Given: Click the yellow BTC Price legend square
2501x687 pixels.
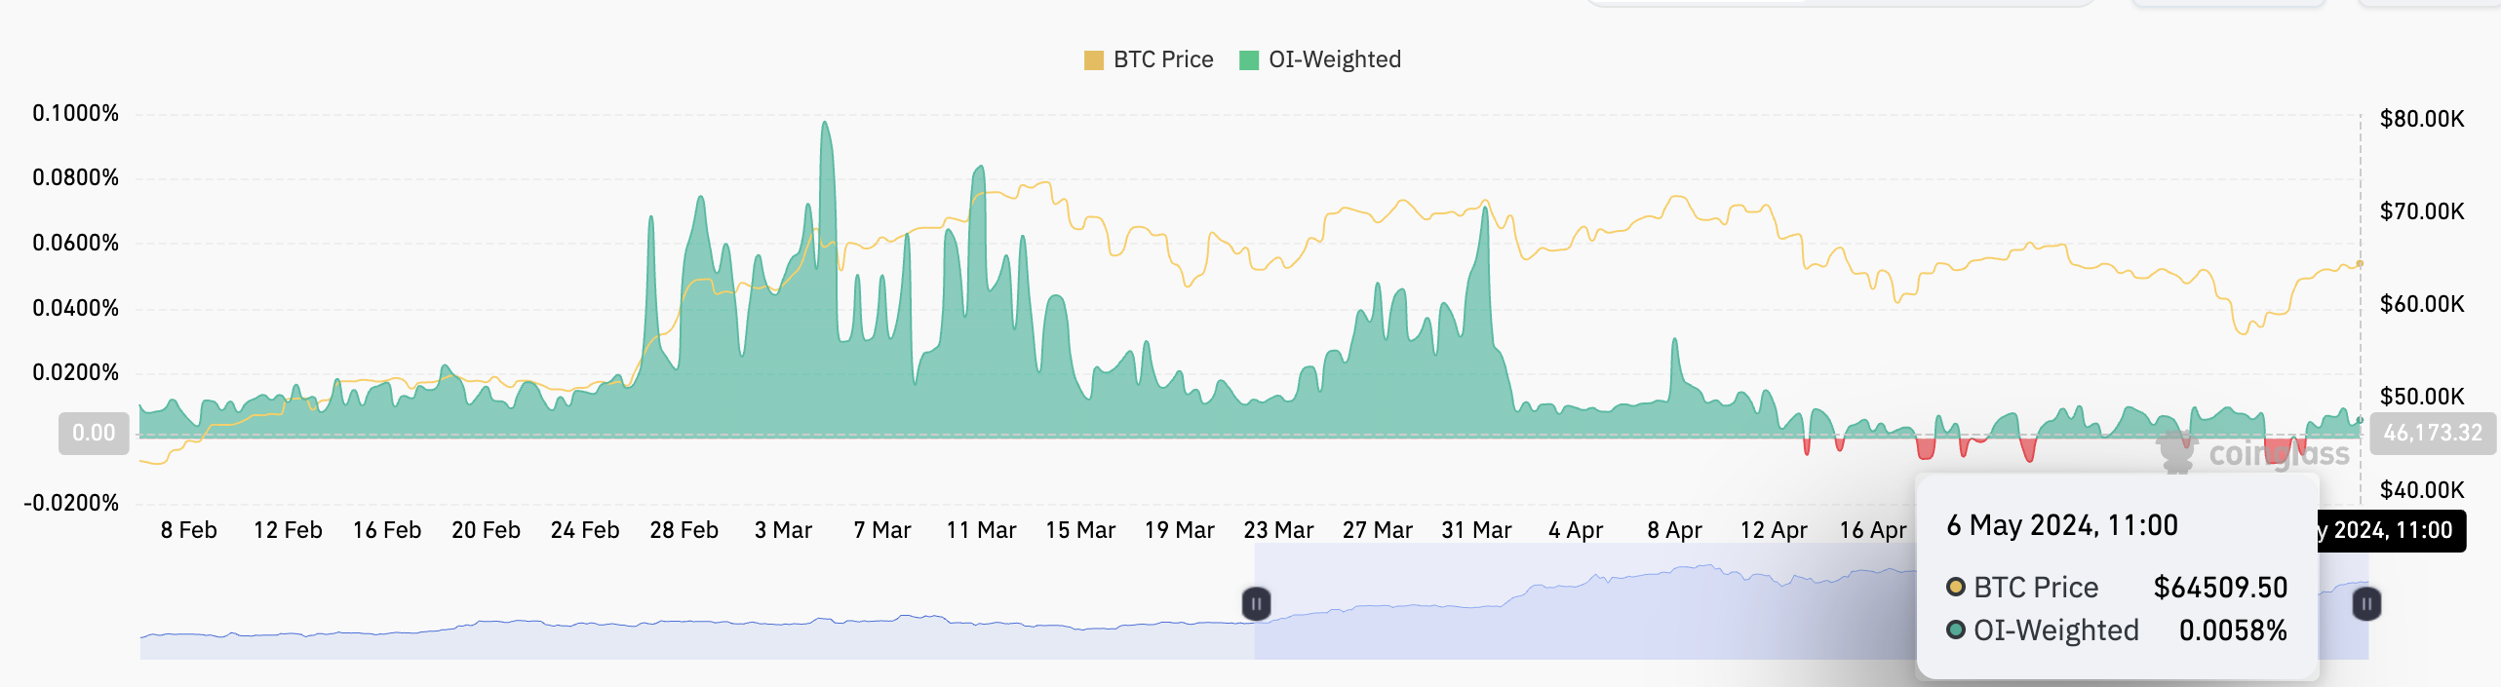Looking at the screenshot, I should 1093,60.
